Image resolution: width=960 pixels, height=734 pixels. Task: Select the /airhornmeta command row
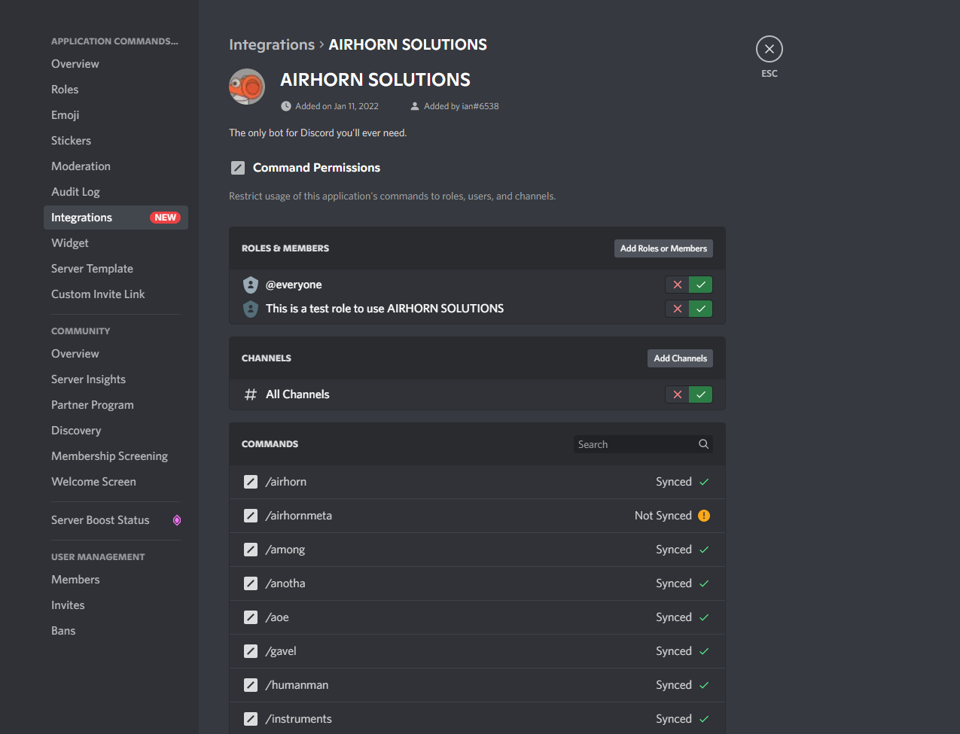coord(477,516)
